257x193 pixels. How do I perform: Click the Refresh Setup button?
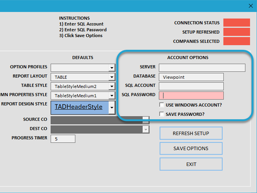pyautogui.click(x=191, y=133)
